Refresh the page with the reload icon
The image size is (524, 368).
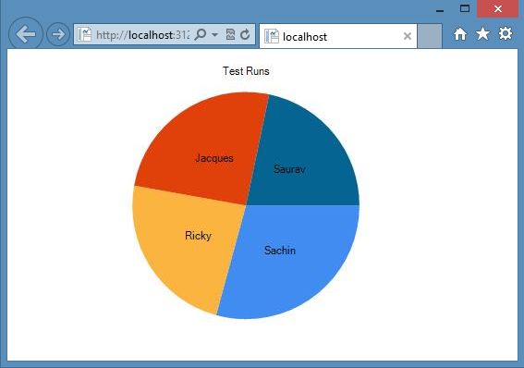tap(245, 34)
